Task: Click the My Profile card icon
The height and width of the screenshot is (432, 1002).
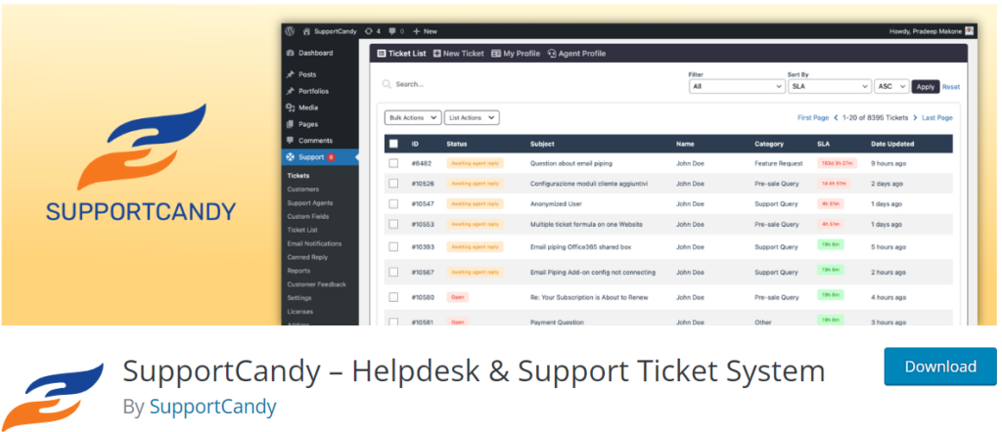Action: tap(496, 54)
